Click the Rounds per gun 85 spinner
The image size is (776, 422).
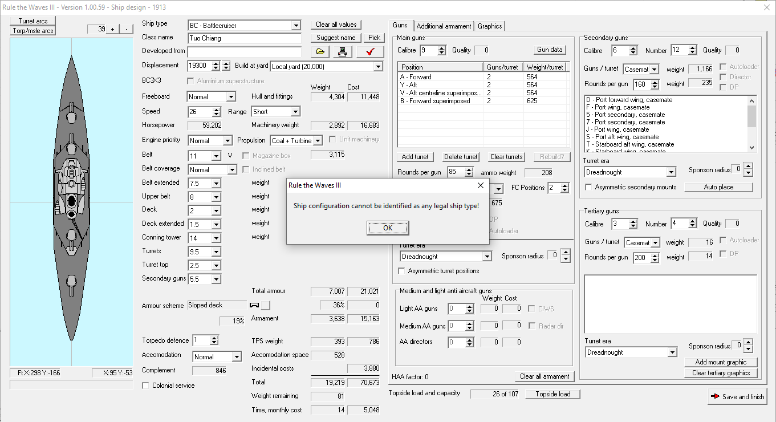[x=469, y=172]
